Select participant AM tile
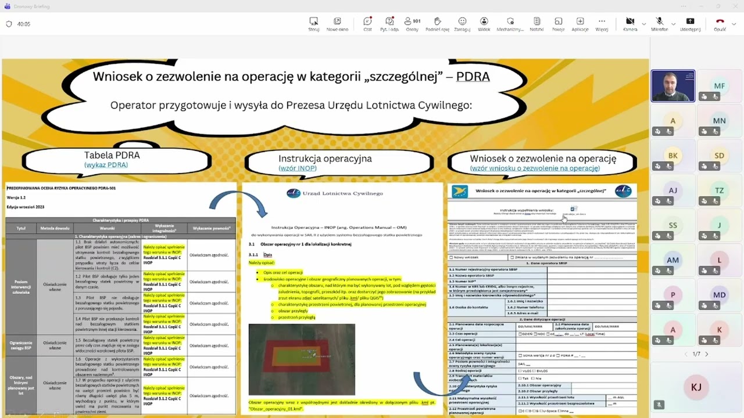 click(x=673, y=260)
